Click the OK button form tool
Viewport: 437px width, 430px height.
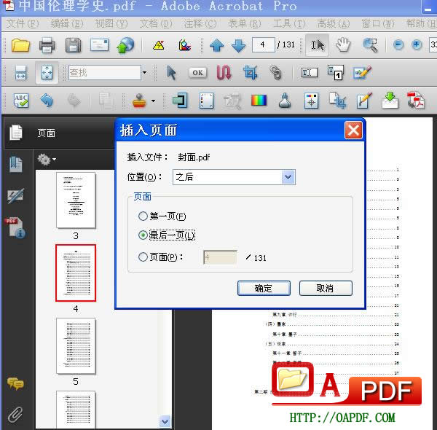click(198, 73)
